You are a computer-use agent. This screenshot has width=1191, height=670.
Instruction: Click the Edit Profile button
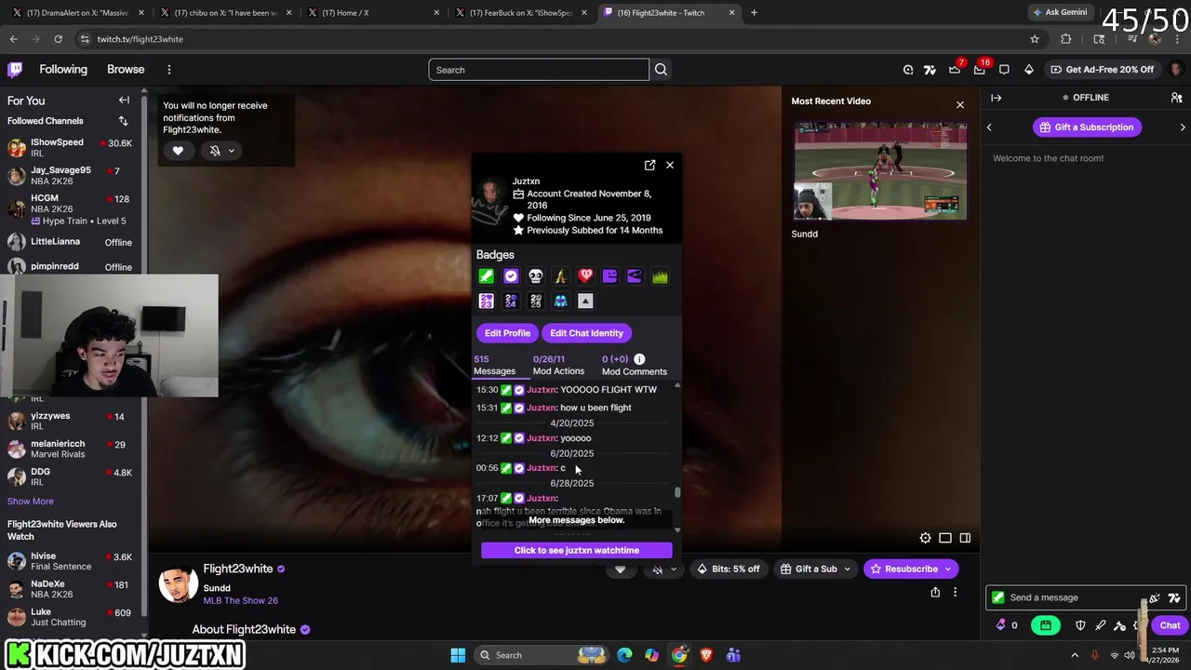click(507, 333)
